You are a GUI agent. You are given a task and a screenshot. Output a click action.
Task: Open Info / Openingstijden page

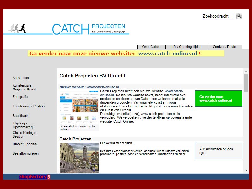tap(186, 47)
